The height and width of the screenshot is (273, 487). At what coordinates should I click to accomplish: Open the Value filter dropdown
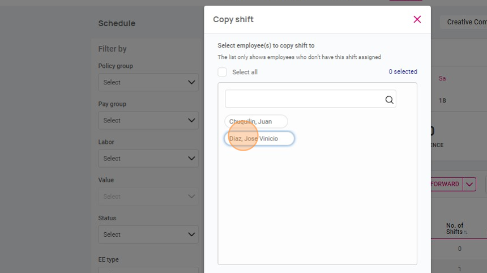[x=148, y=197]
